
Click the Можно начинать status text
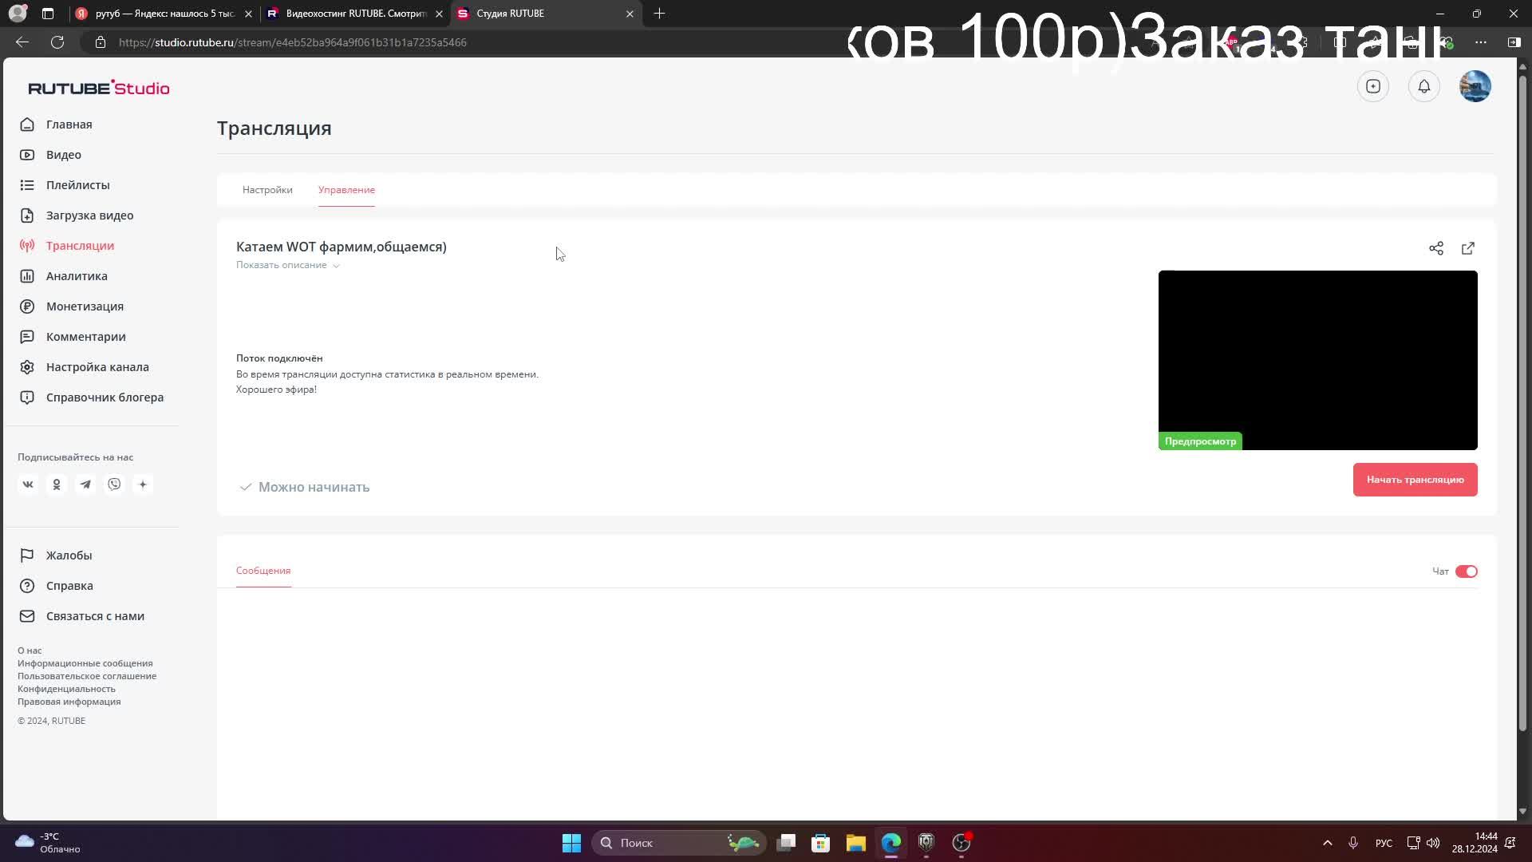tap(314, 487)
